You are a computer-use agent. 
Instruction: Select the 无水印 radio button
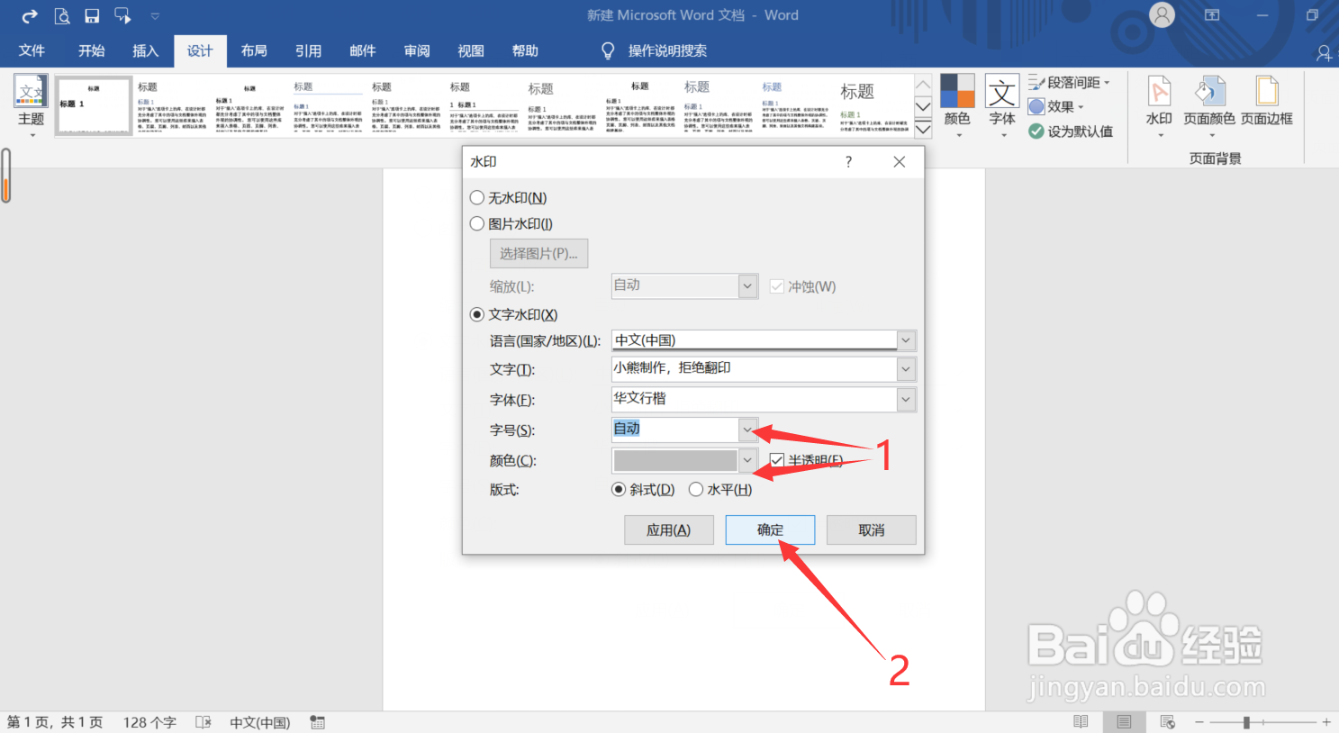click(x=477, y=198)
